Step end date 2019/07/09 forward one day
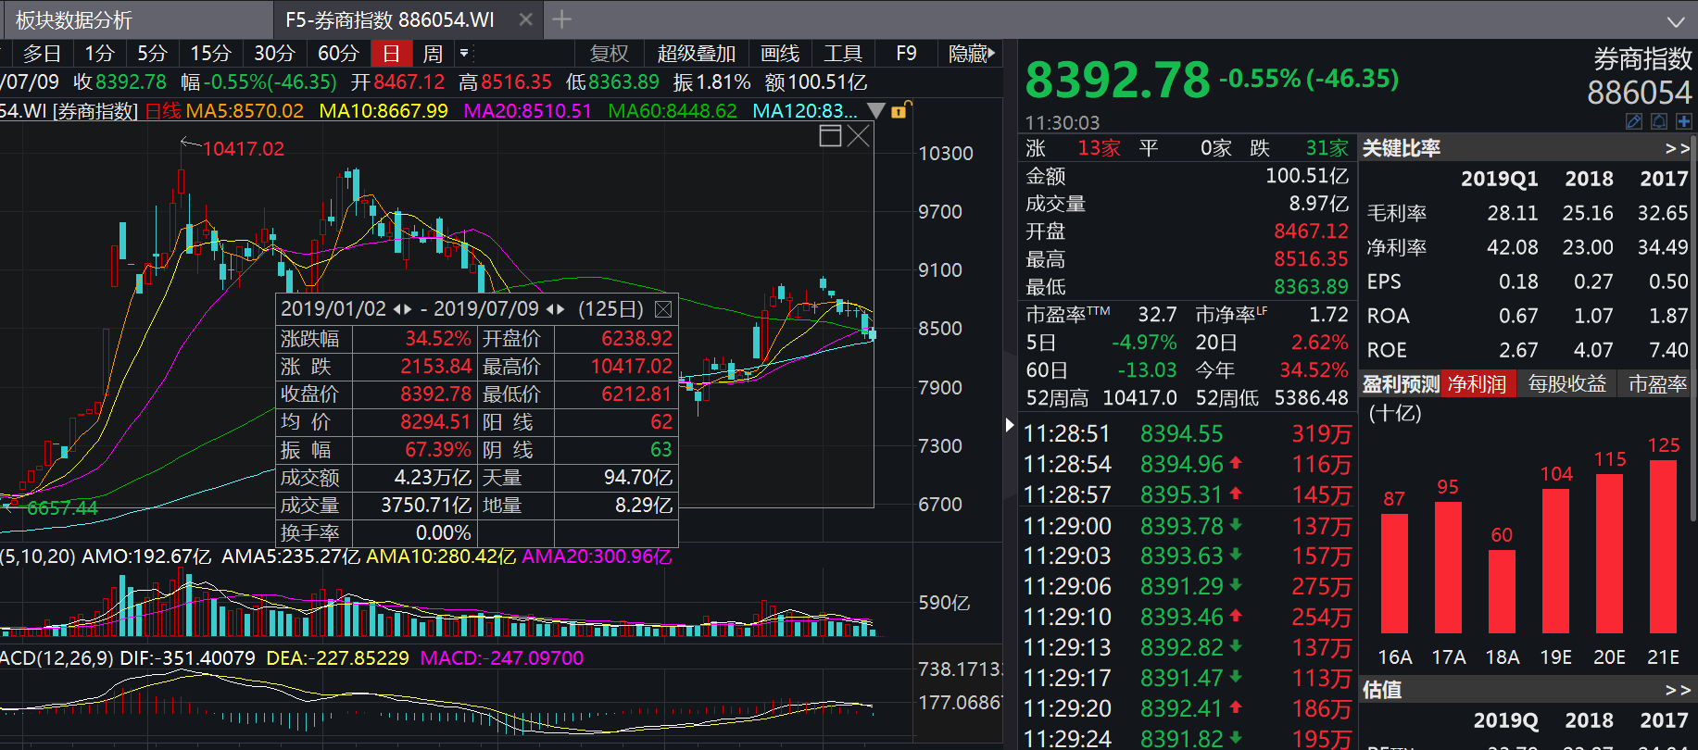 point(560,309)
